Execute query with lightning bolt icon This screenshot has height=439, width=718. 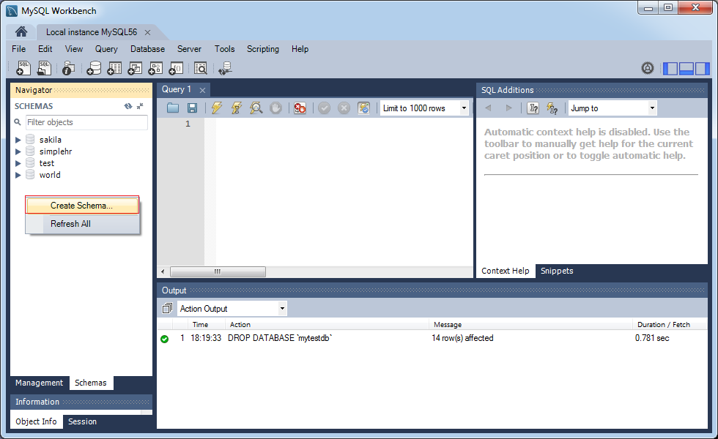click(217, 108)
